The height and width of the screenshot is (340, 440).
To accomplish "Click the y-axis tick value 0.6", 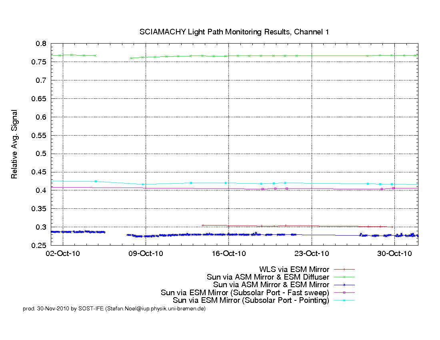I will pos(41,117).
